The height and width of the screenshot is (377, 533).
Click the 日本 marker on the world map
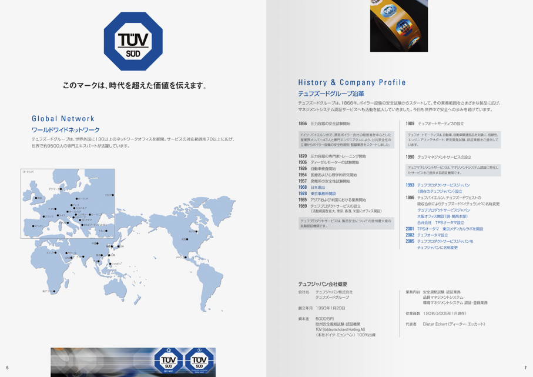(x=119, y=246)
